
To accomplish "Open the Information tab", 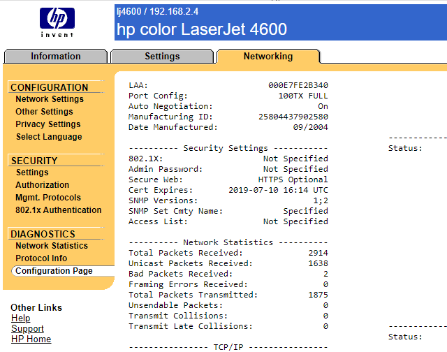I will click(x=56, y=56).
